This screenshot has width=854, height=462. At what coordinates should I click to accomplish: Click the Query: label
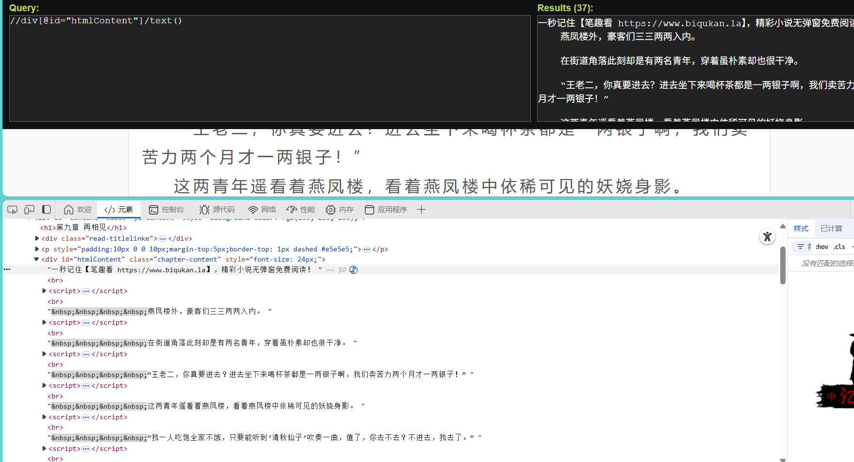pos(24,8)
